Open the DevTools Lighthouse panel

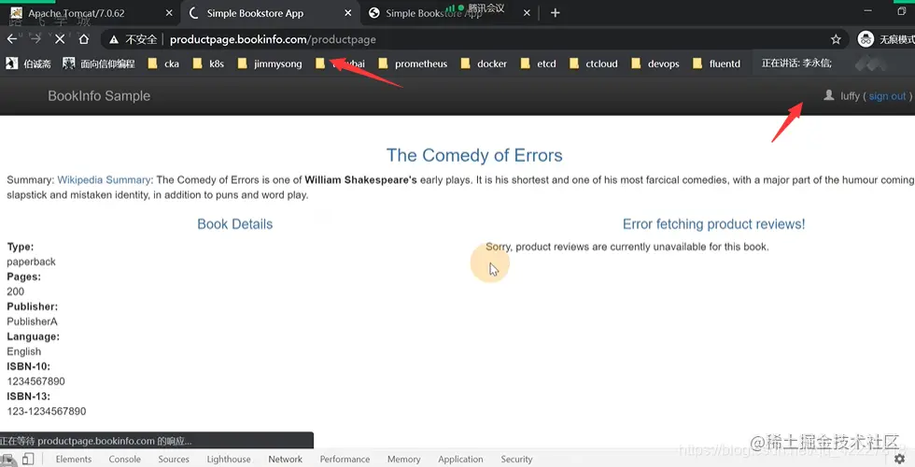click(x=229, y=460)
